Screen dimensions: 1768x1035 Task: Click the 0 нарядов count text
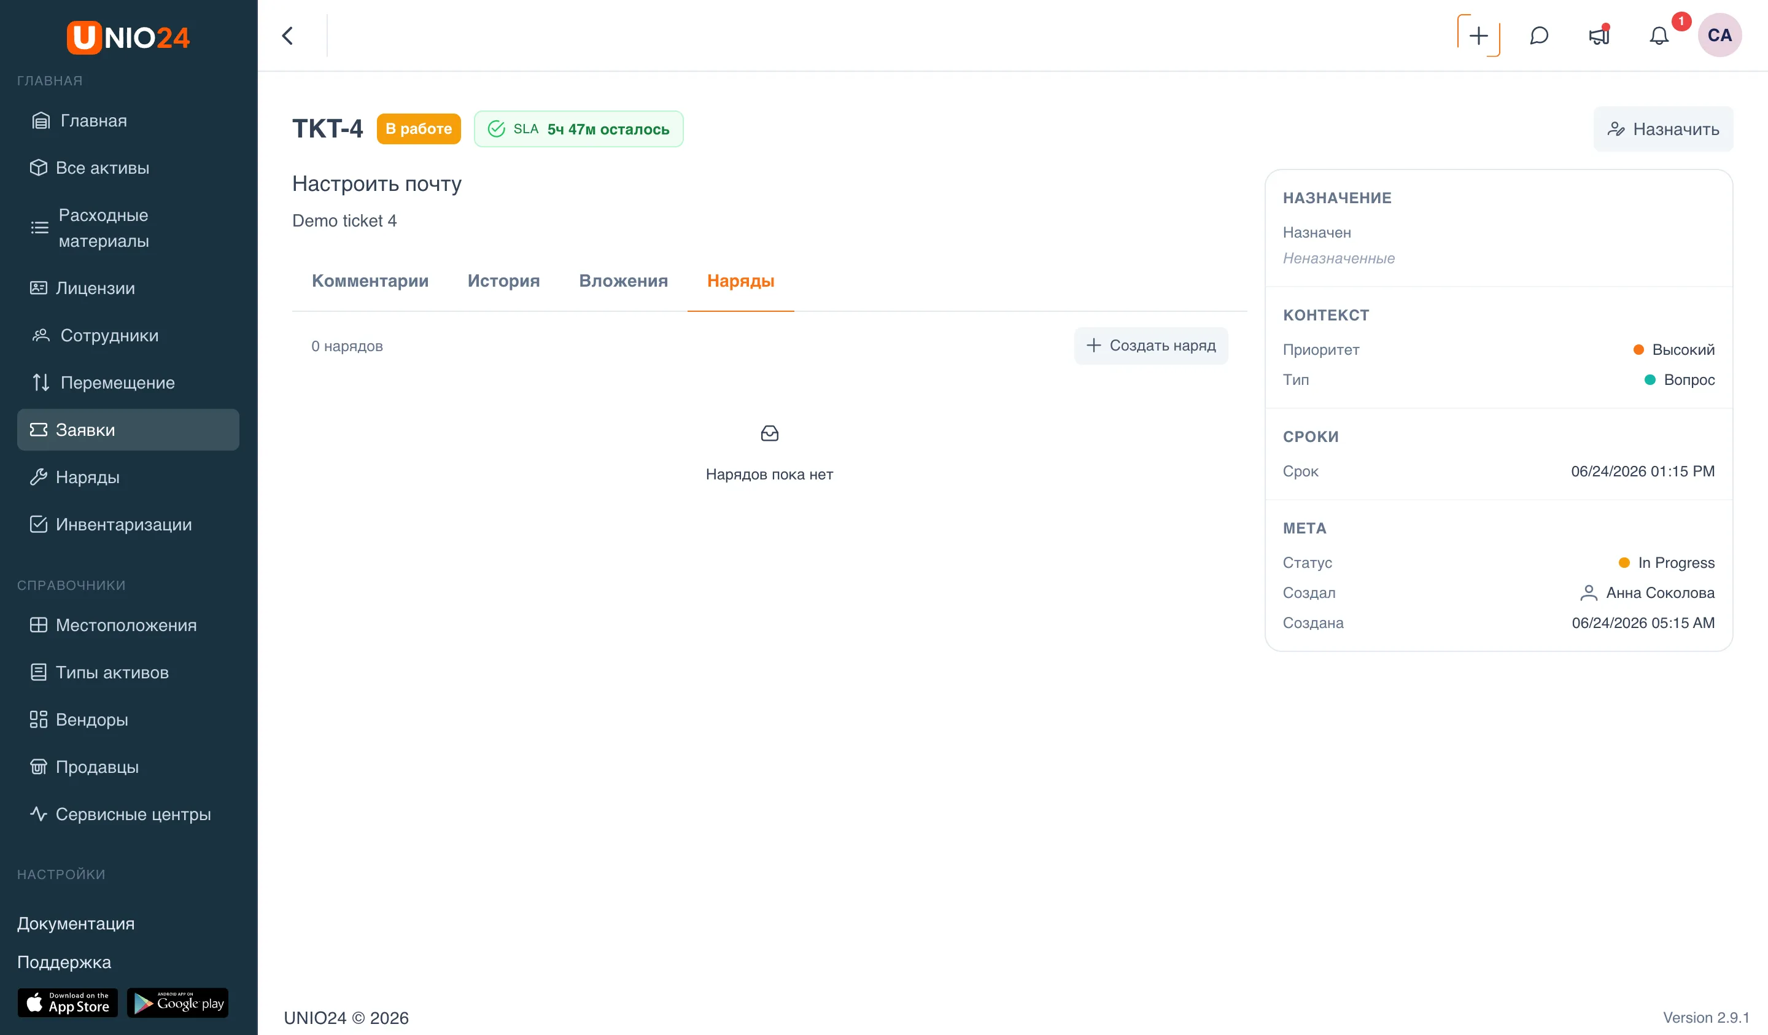point(347,346)
